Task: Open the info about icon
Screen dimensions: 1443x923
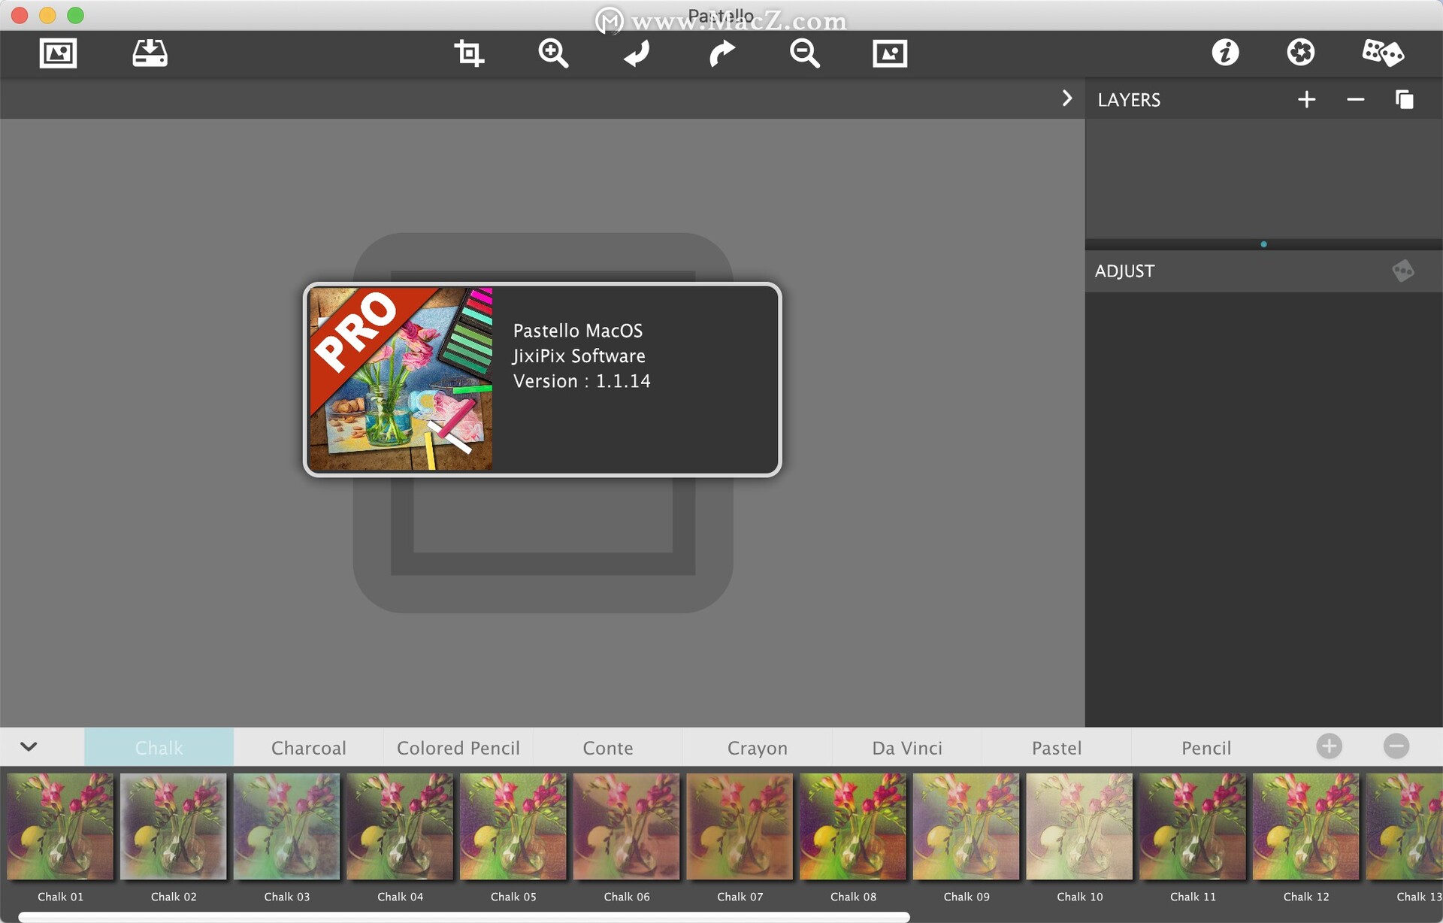Action: point(1225,53)
